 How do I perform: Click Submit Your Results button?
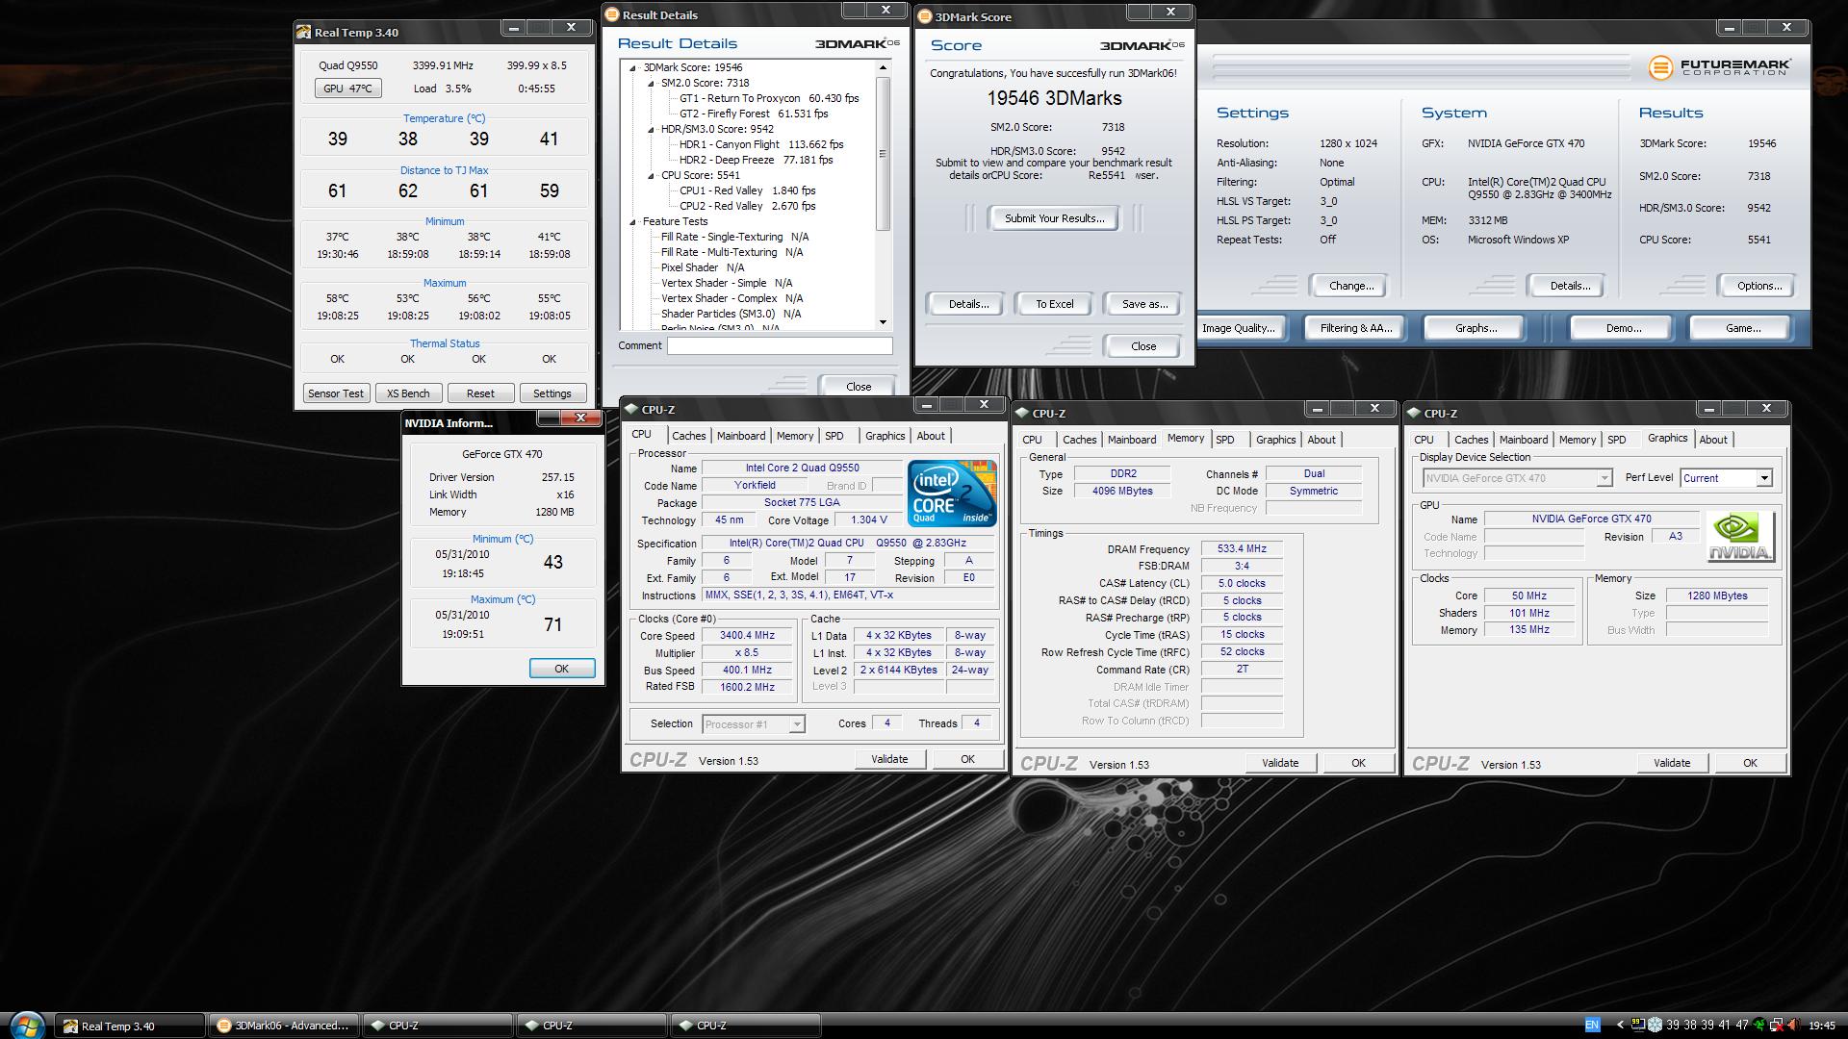pos(1053,218)
